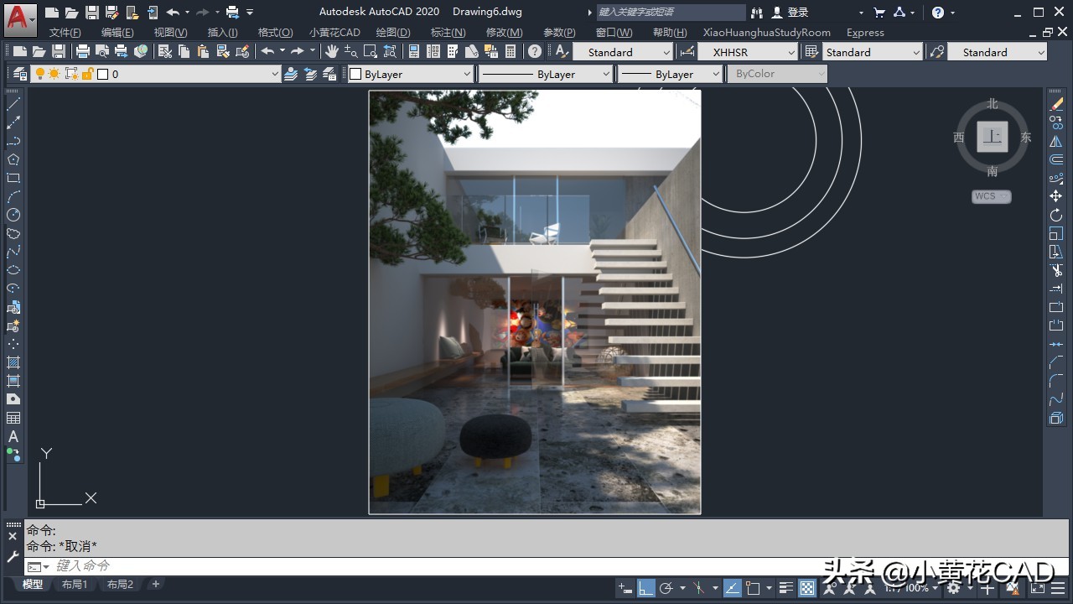Select the Circle draw tool
The image size is (1073, 604).
click(13, 215)
